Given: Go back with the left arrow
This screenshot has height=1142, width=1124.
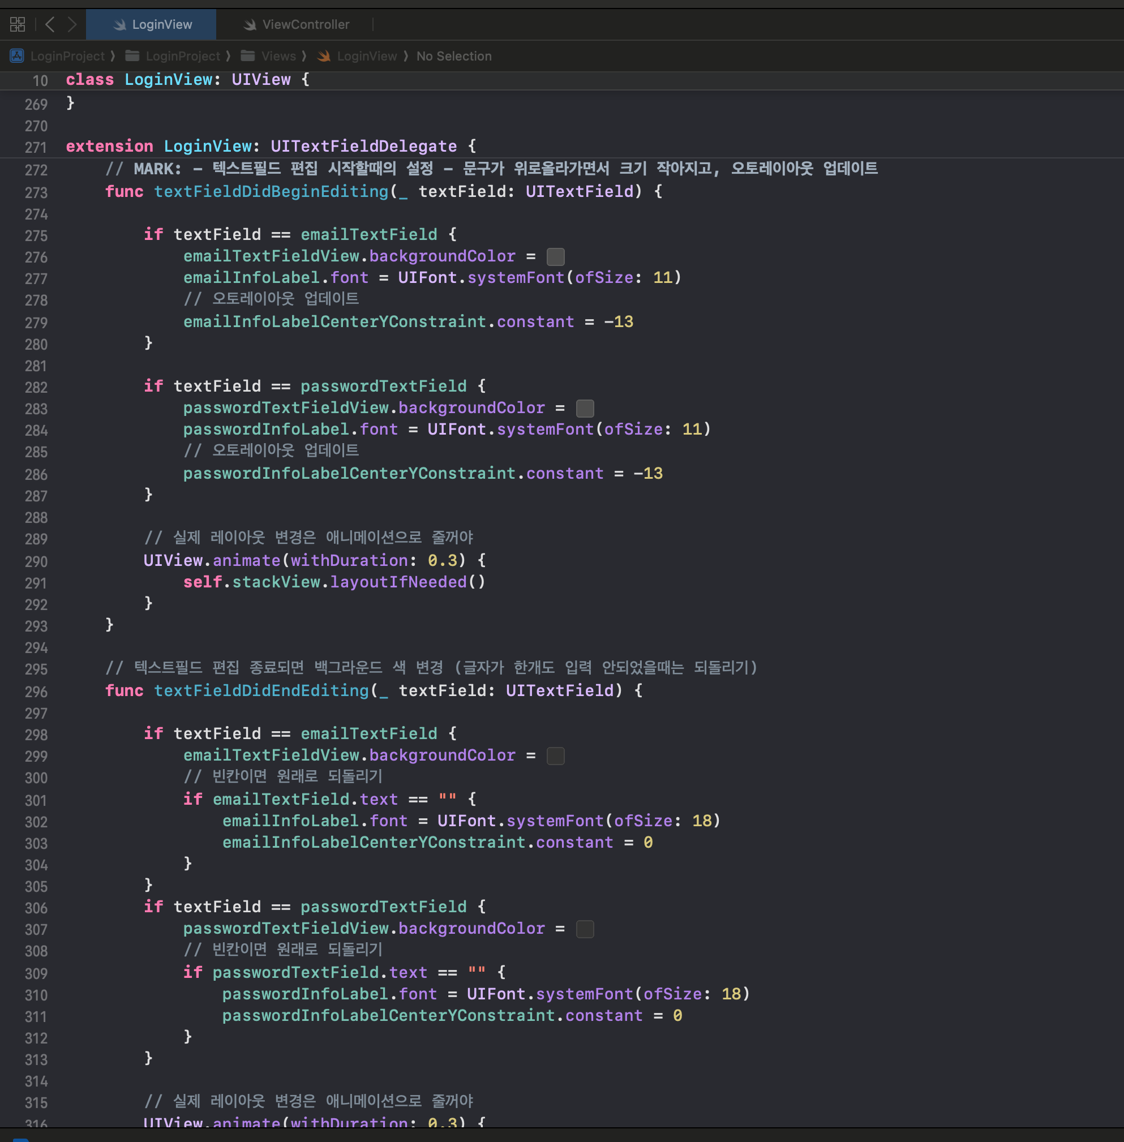Looking at the screenshot, I should point(50,24).
